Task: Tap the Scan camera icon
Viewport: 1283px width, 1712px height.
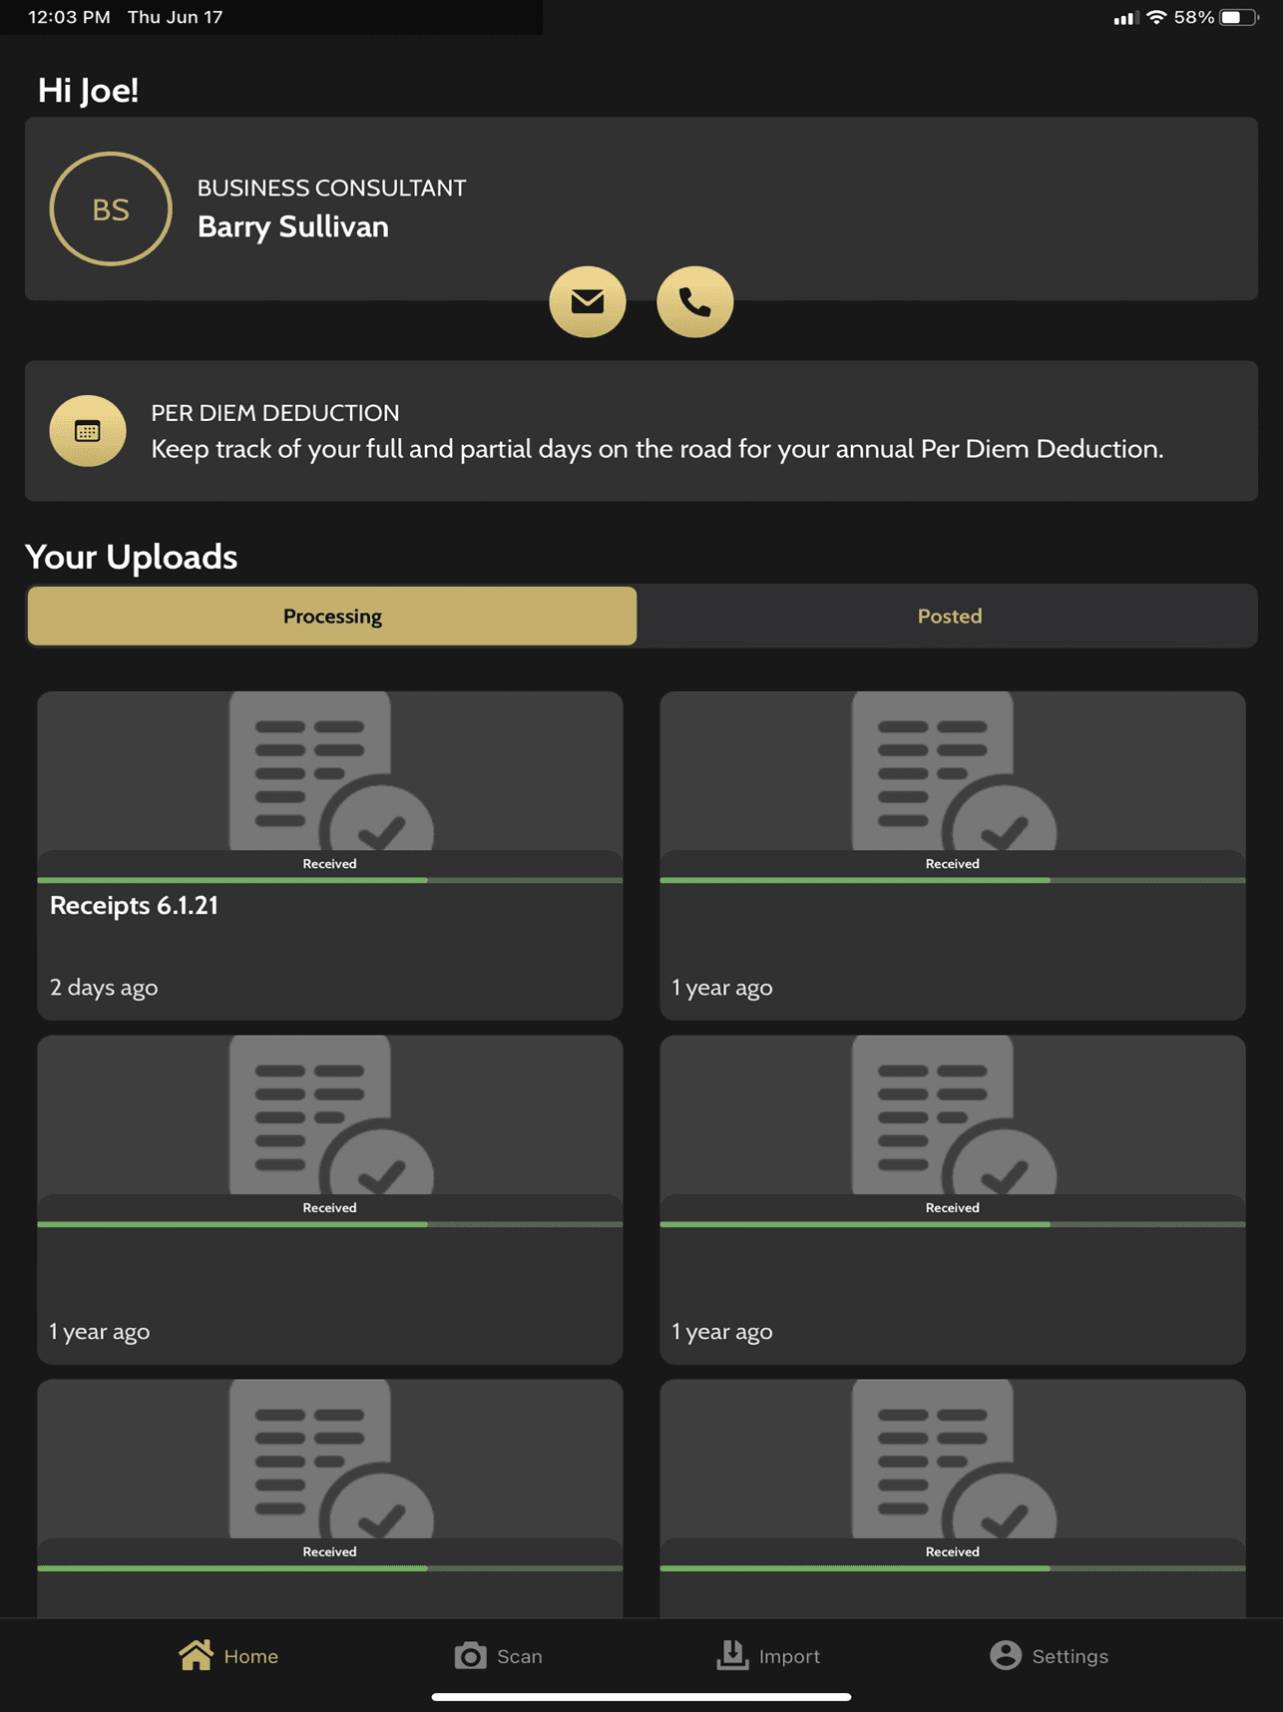Action: (x=470, y=1656)
